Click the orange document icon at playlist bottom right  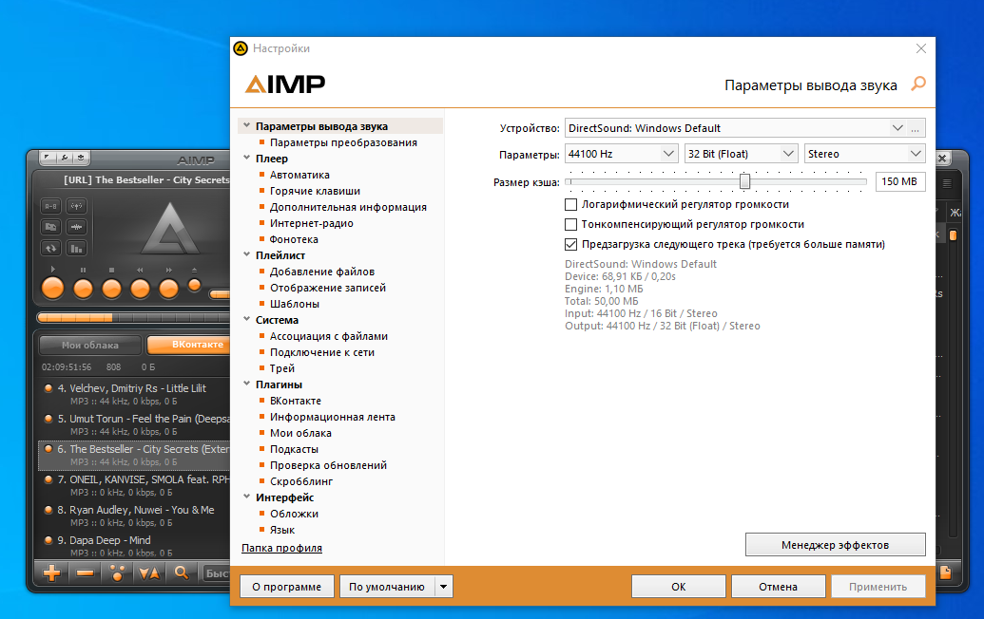[x=946, y=572]
